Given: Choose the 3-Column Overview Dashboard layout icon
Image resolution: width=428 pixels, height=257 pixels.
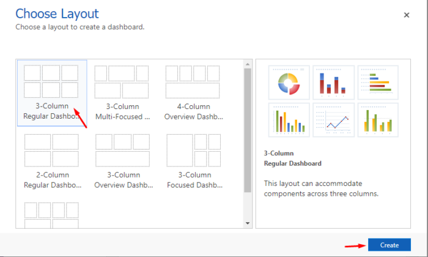Looking at the screenshot, I should (x=122, y=150).
